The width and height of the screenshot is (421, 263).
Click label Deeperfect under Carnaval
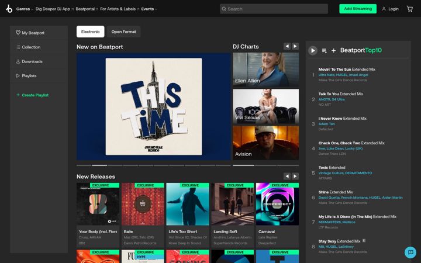[267, 243]
